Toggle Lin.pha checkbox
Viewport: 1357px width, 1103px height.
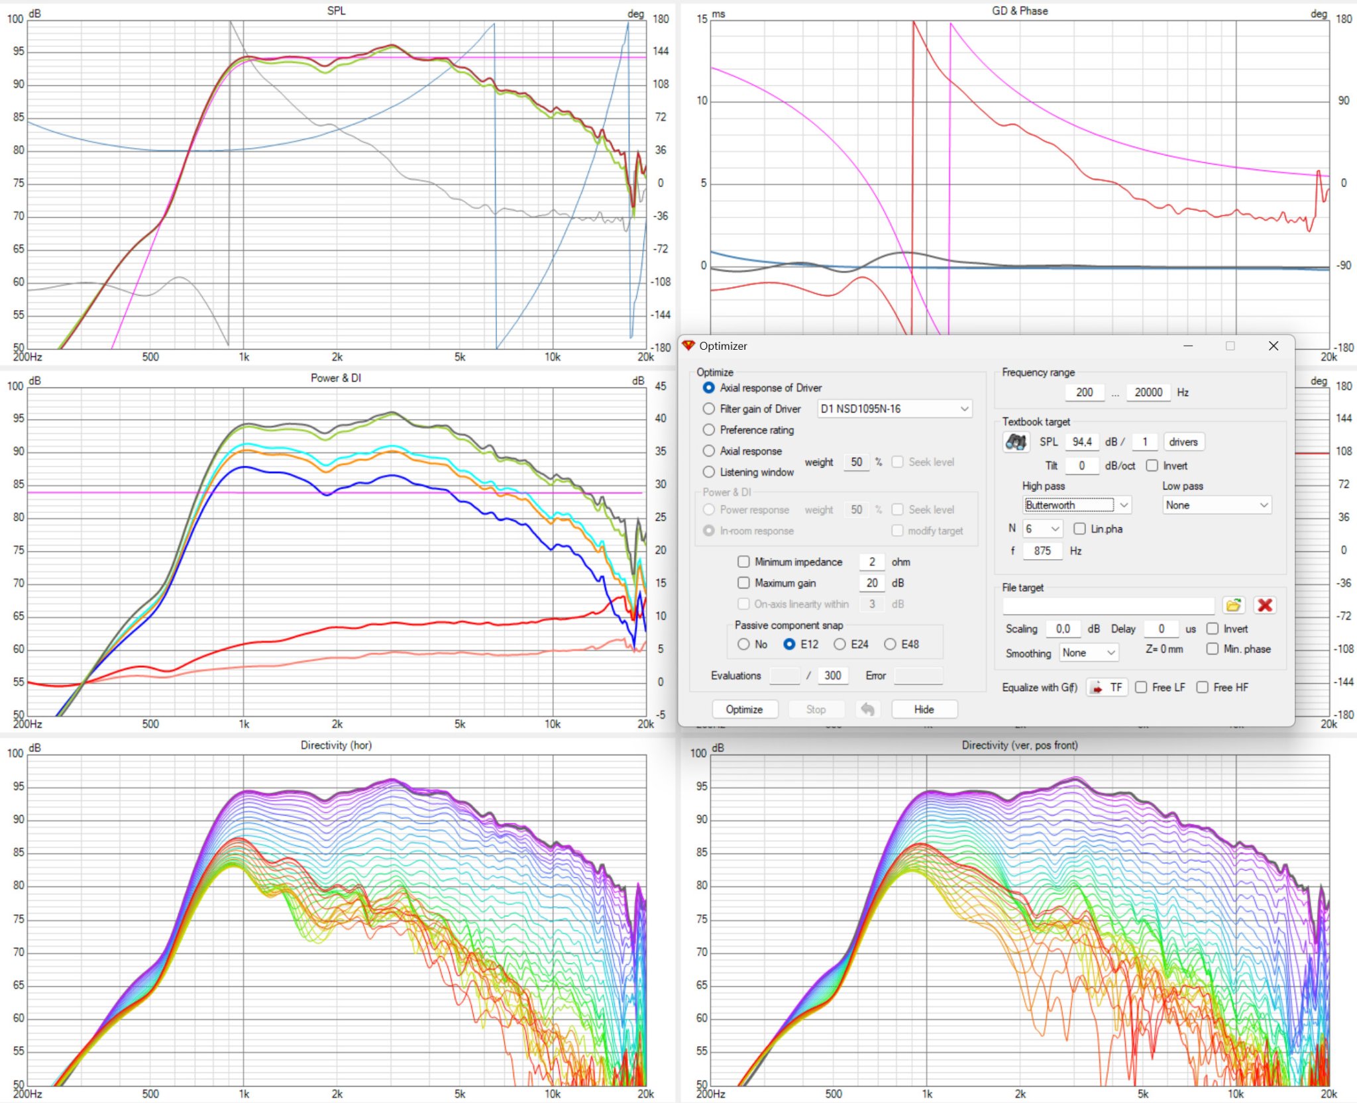tap(1079, 529)
